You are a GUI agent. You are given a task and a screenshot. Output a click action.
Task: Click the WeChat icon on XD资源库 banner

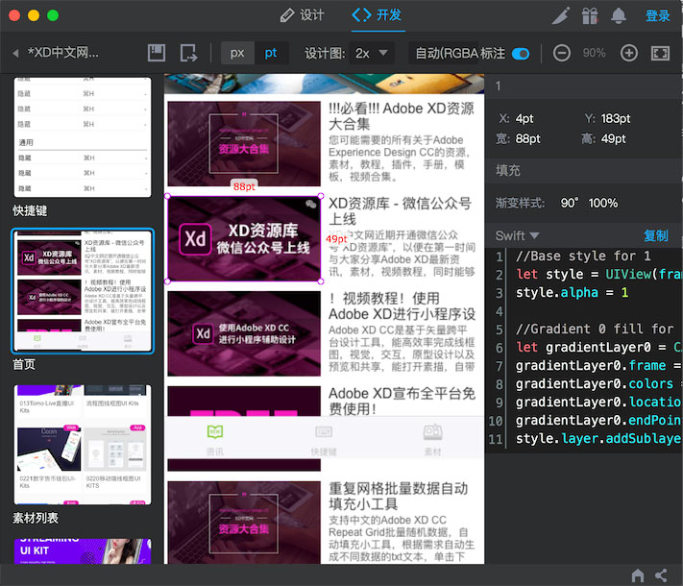point(310,205)
